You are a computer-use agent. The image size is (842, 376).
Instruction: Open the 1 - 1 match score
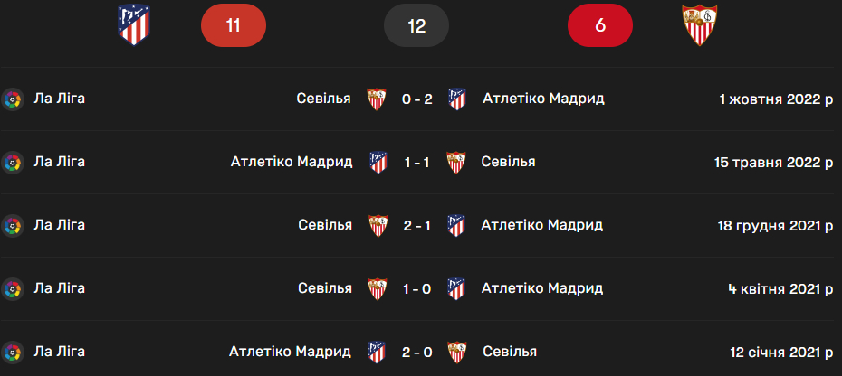pos(417,163)
